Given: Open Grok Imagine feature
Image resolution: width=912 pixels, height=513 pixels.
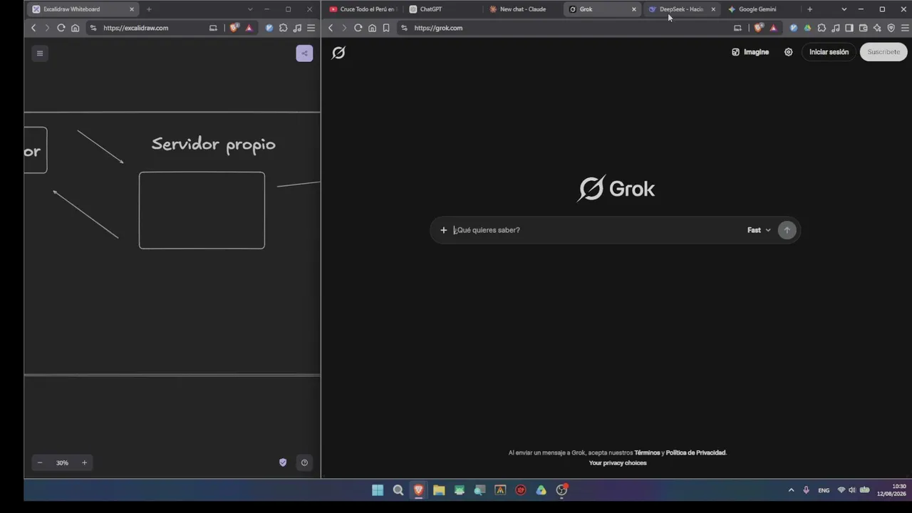Looking at the screenshot, I should [750, 52].
